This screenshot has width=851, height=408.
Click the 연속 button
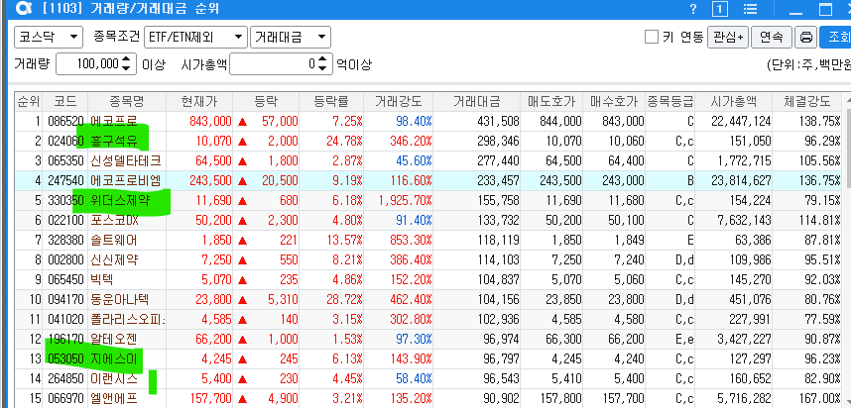tap(772, 37)
